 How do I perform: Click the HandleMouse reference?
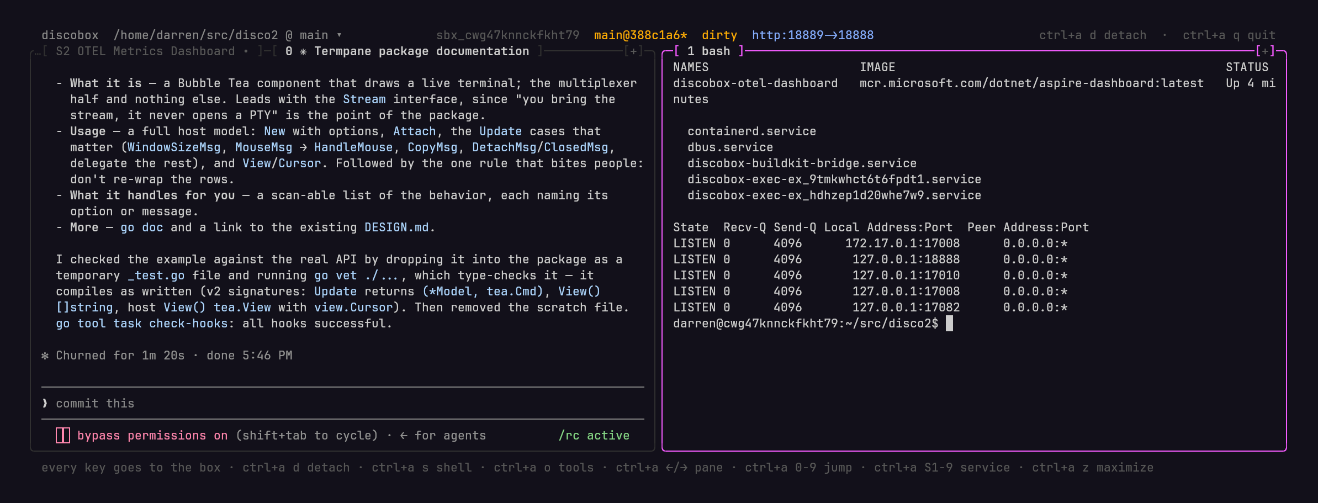[353, 147]
